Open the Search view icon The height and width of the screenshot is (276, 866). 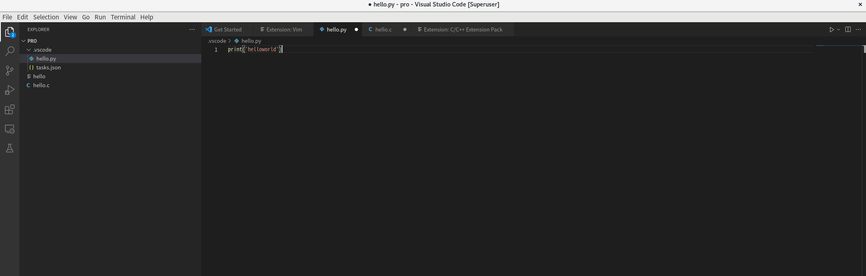10,51
